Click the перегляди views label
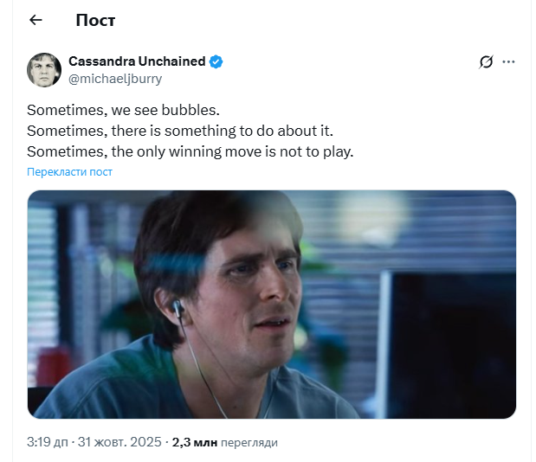536x462 pixels. (249, 442)
